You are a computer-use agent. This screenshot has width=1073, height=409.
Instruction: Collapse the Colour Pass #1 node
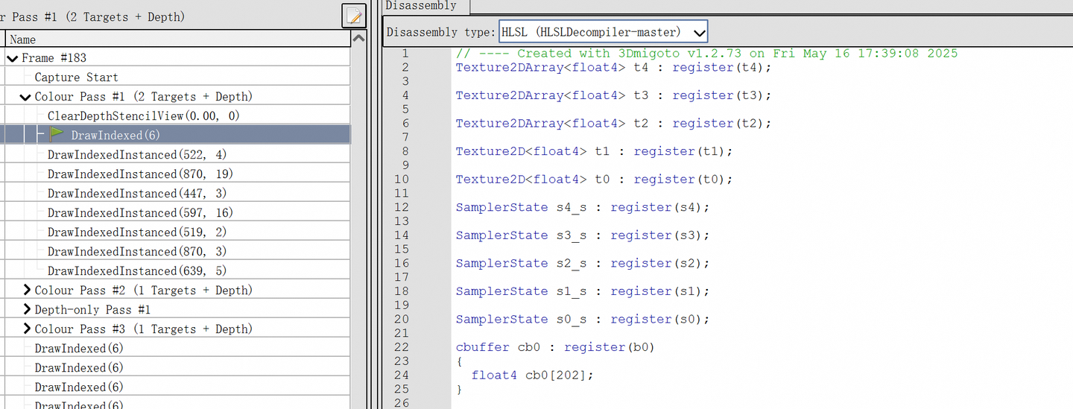tap(25, 97)
